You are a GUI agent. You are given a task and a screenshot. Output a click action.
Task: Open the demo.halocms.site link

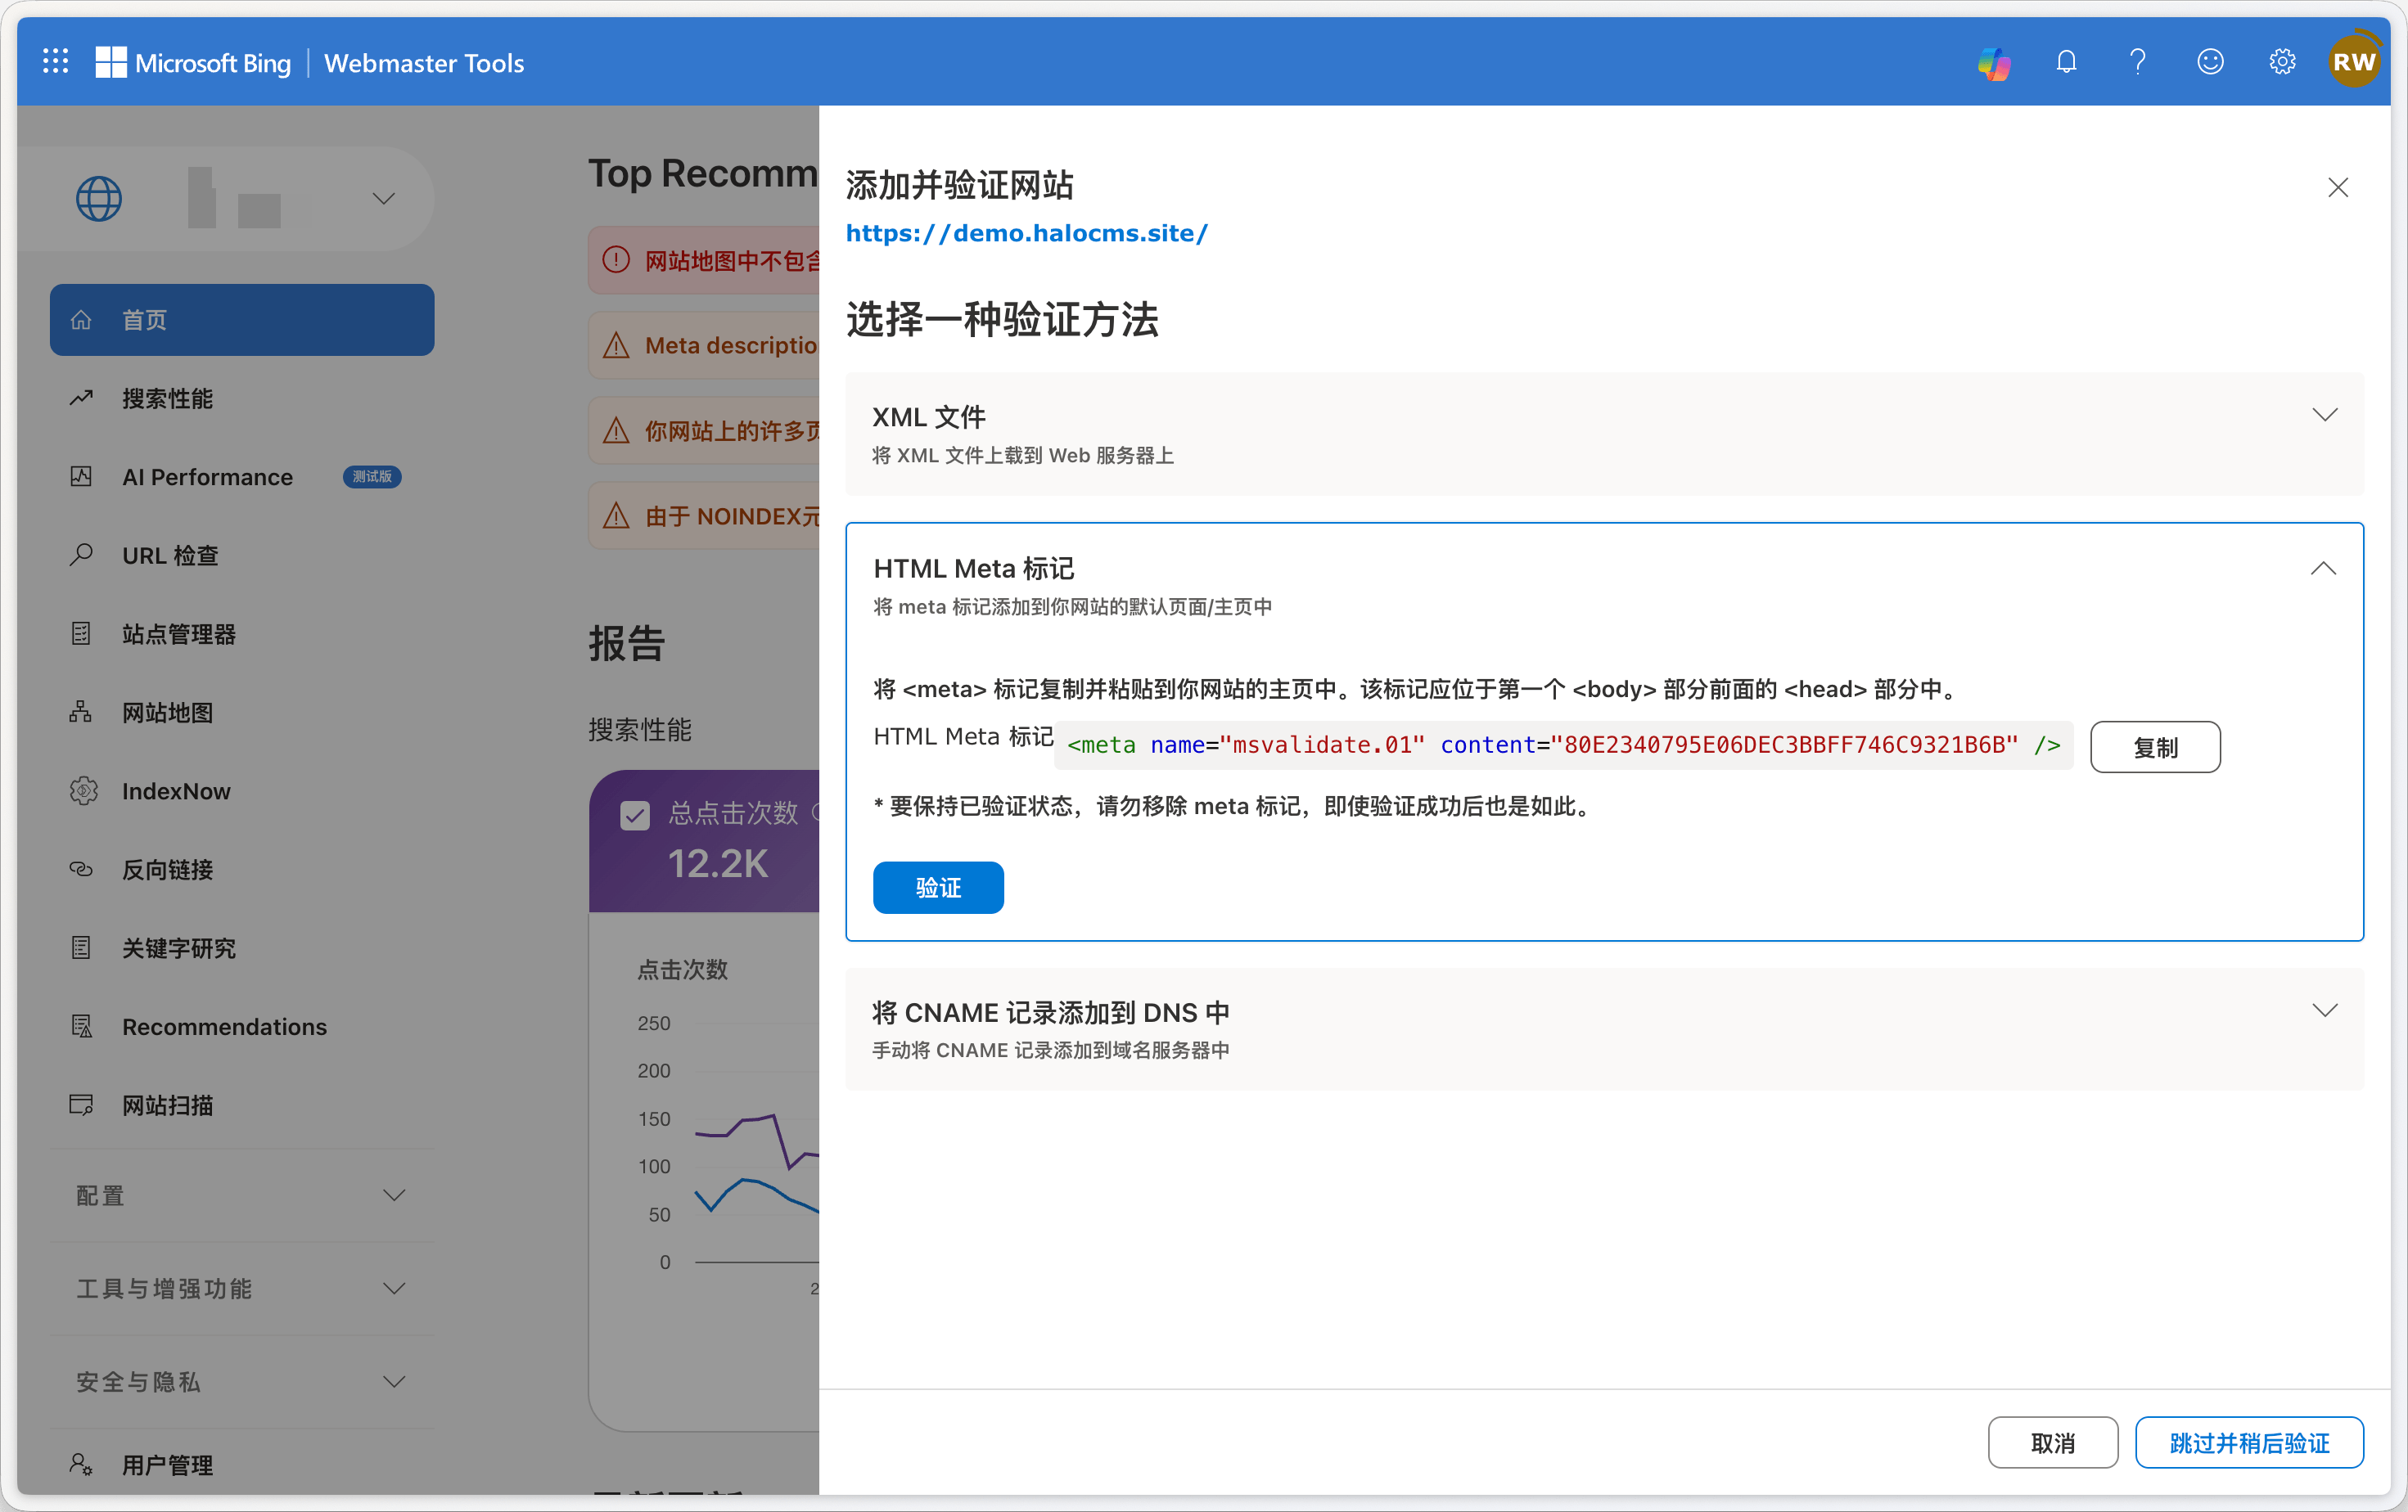pos(1027,233)
